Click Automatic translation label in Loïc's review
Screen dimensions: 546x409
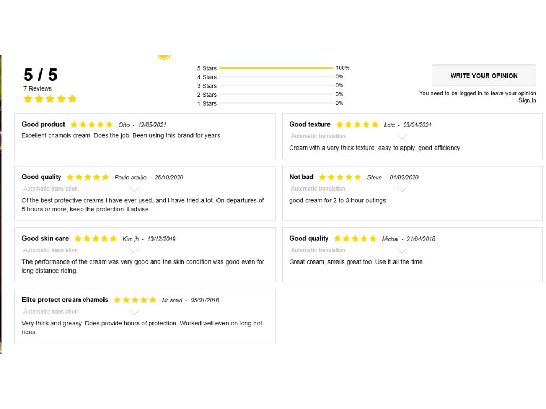[318, 136]
